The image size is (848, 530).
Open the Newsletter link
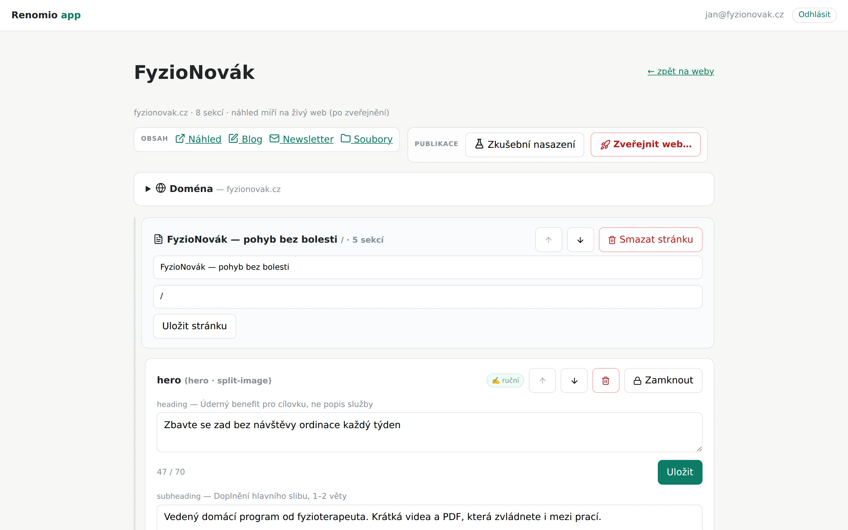tap(301, 139)
